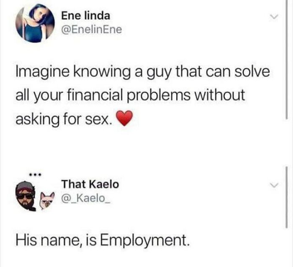Click the cat emoji icon beside Kaelo
Viewport: 293px width, 267px height.
[47, 201]
